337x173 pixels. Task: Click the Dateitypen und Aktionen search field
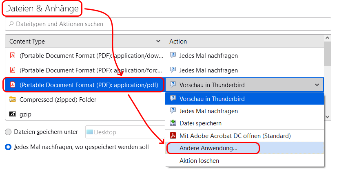pos(168,24)
